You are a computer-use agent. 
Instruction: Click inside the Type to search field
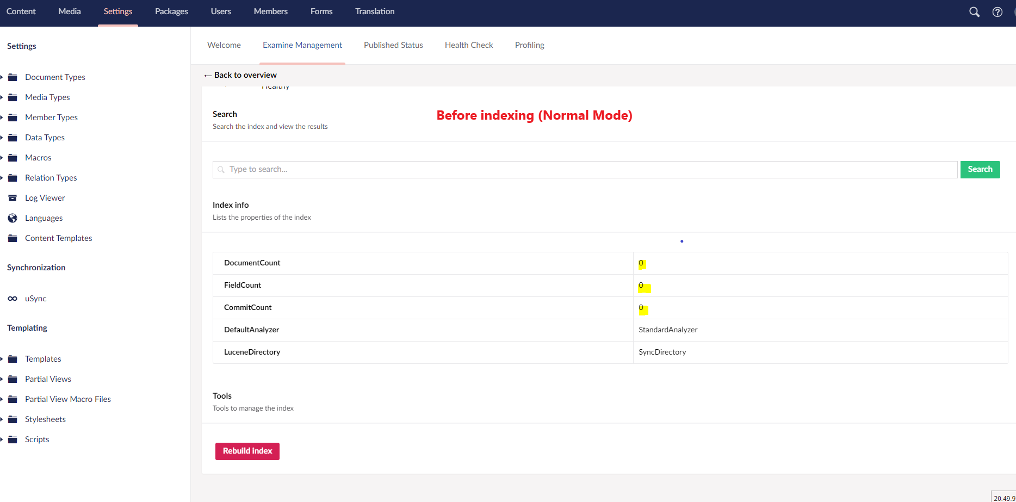pyautogui.click(x=381, y=169)
